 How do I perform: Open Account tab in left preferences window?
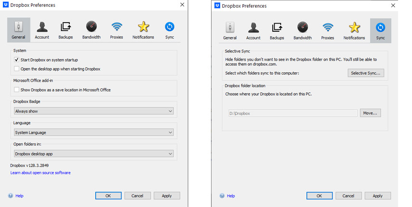point(42,30)
